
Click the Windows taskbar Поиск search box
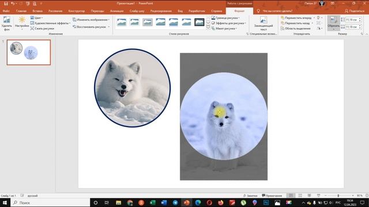(50, 202)
